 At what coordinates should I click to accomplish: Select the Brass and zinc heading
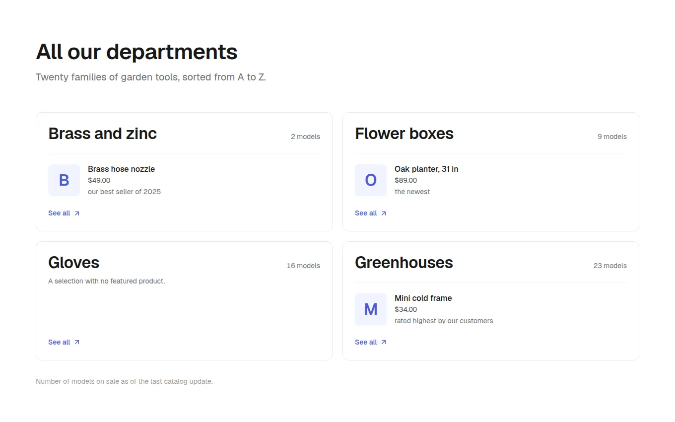point(102,134)
